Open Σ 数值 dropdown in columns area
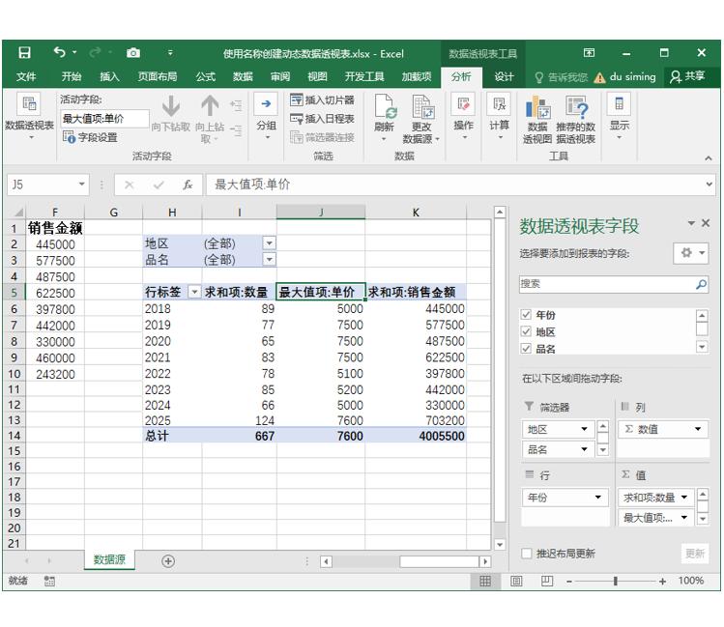 tap(698, 429)
